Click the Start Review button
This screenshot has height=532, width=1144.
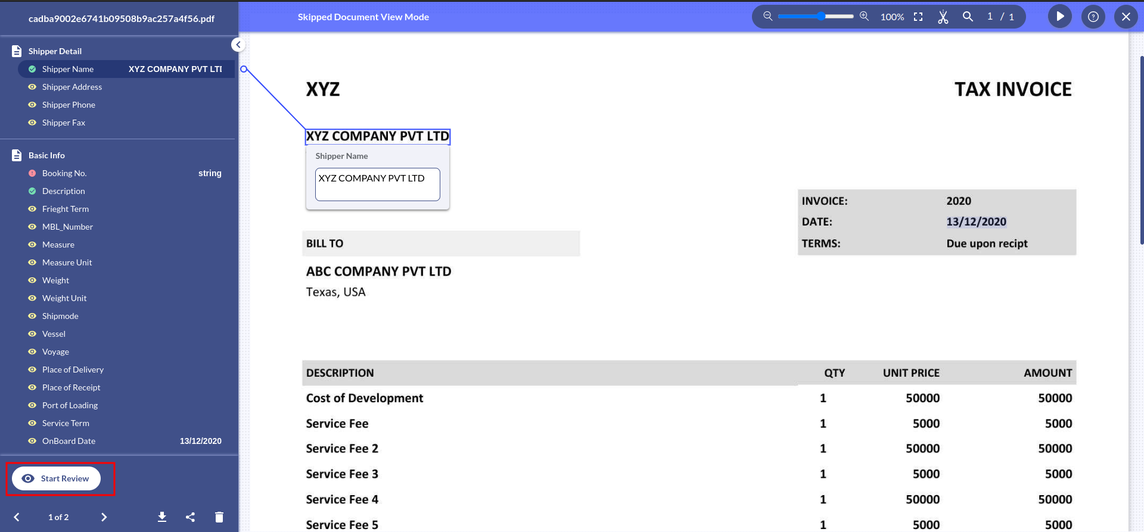[x=56, y=478]
